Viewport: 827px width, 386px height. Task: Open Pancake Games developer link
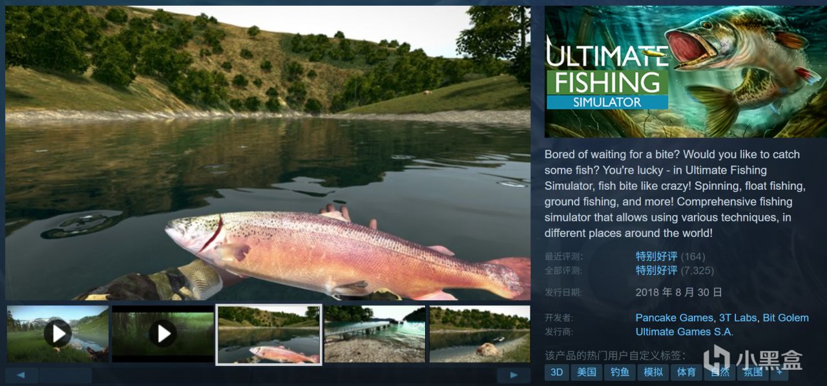[675, 318]
